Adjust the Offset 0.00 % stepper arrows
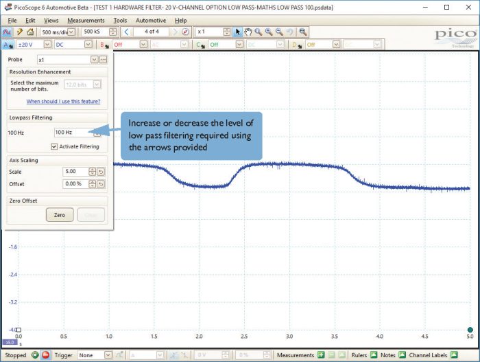Image resolution: width=480 pixels, height=362 pixels. coord(92,184)
